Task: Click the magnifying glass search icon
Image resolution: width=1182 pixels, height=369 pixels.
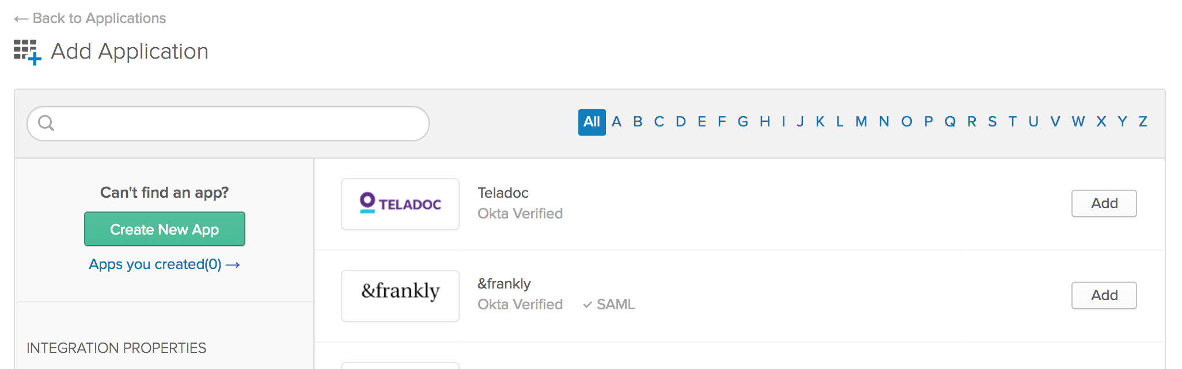Action: pos(46,123)
